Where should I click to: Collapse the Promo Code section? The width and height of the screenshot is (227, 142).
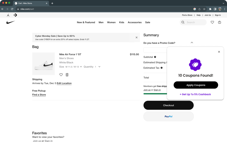click(192, 43)
